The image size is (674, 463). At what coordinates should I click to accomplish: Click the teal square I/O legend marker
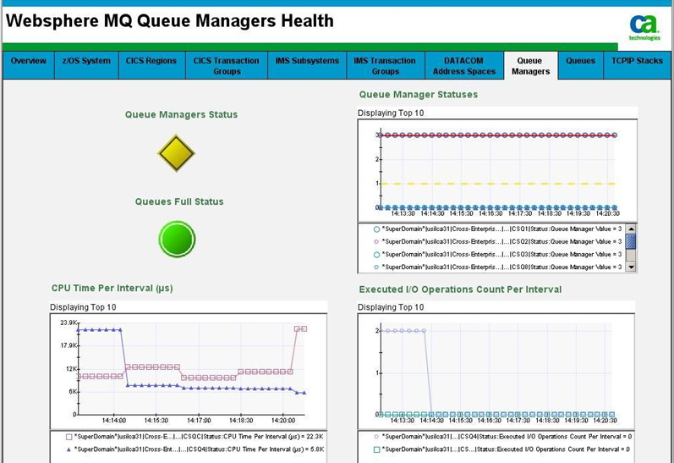click(x=376, y=449)
